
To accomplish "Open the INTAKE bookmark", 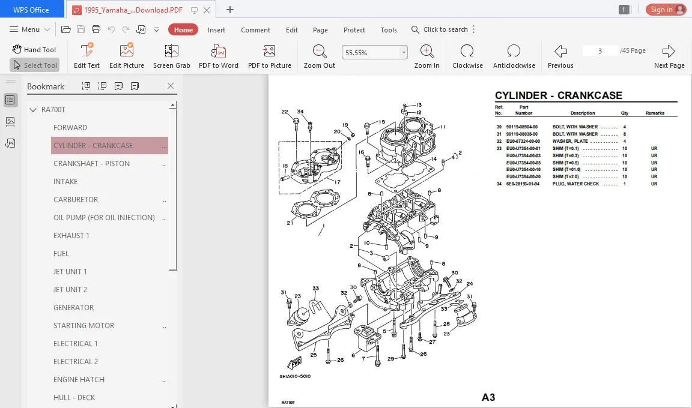I will pos(65,182).
